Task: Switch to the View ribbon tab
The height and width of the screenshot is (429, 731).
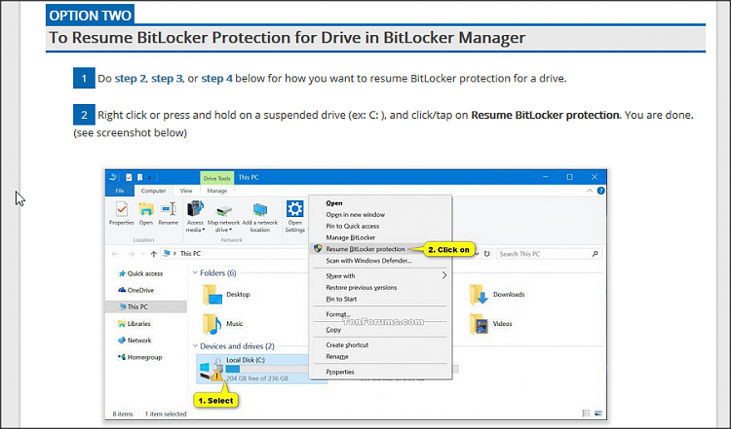Action: [x=186, y=191]
